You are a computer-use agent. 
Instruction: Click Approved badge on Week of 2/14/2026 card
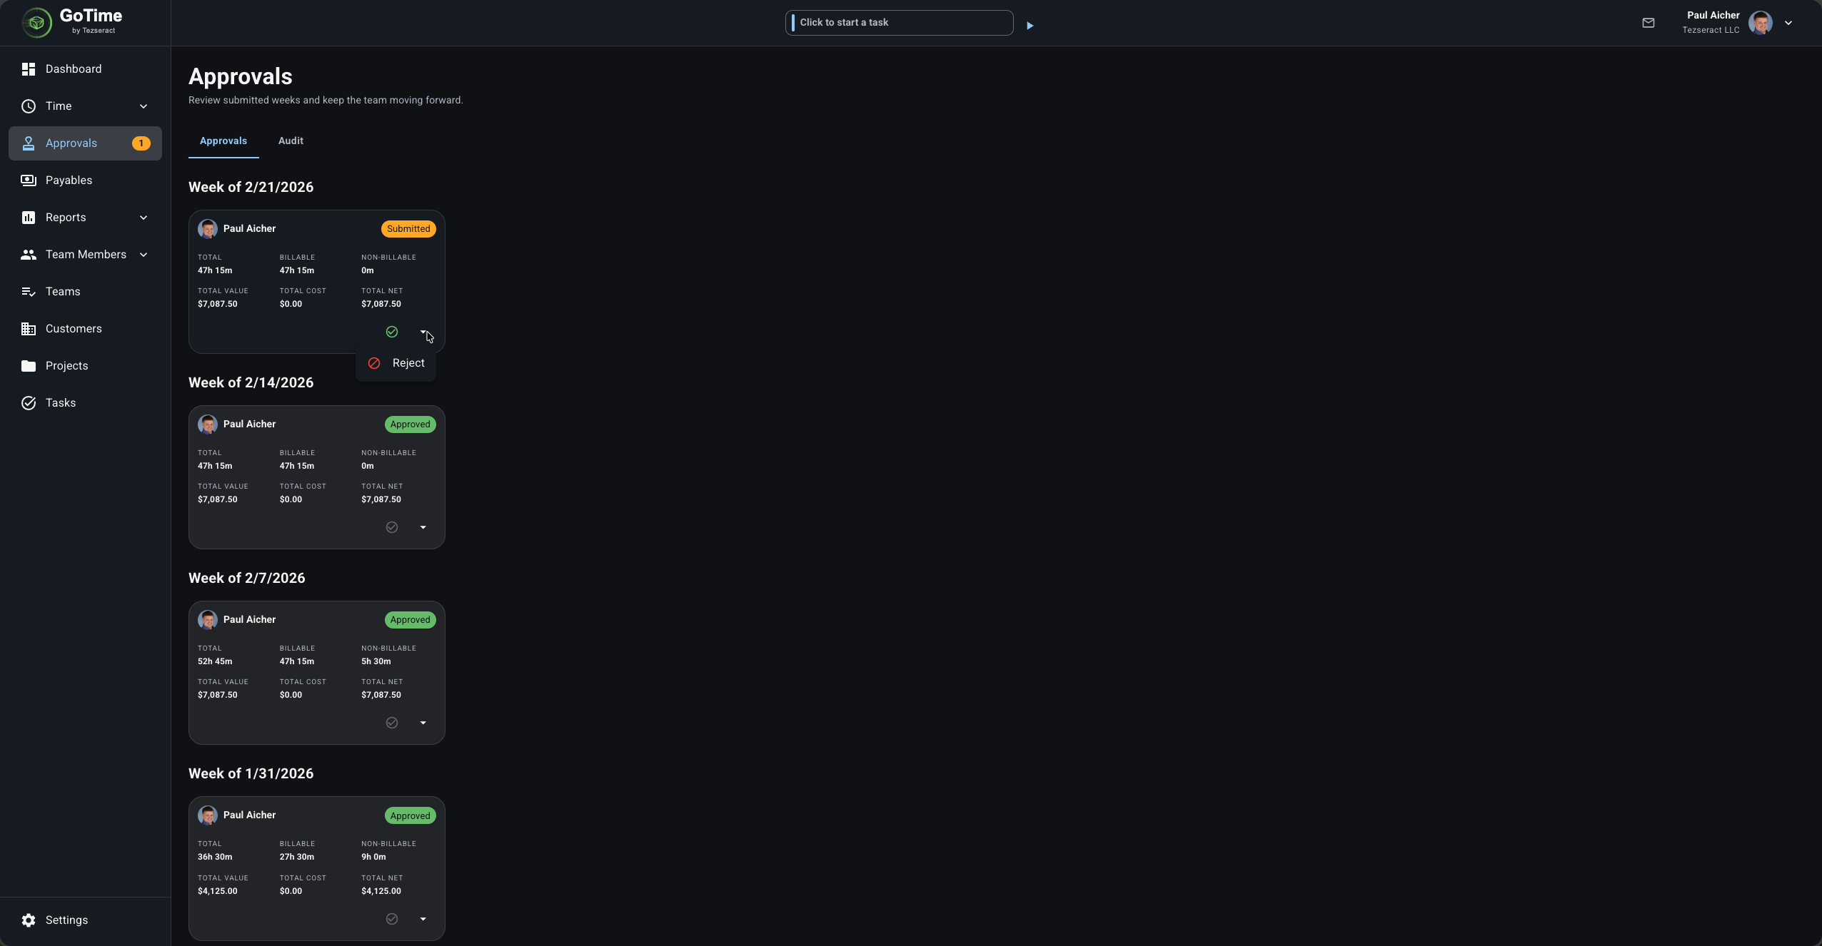pos(410,424)
